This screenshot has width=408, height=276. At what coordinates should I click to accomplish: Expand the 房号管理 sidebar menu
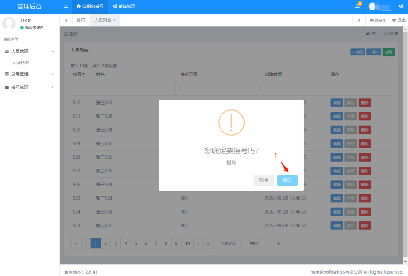29,74
